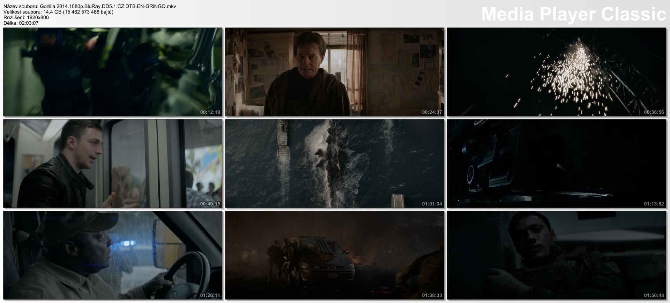
Task: Select the 14,4 GB file size line
Action: (x=58, y=12)
